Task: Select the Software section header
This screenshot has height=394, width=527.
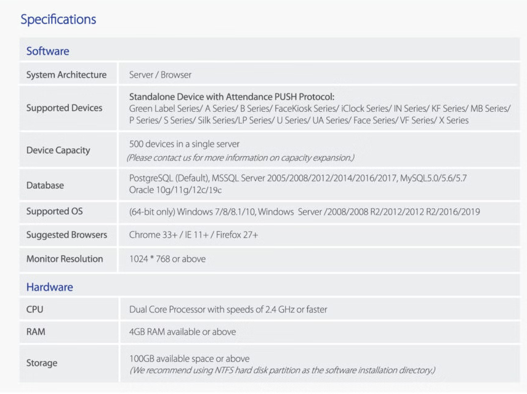Action: [47, 51]
